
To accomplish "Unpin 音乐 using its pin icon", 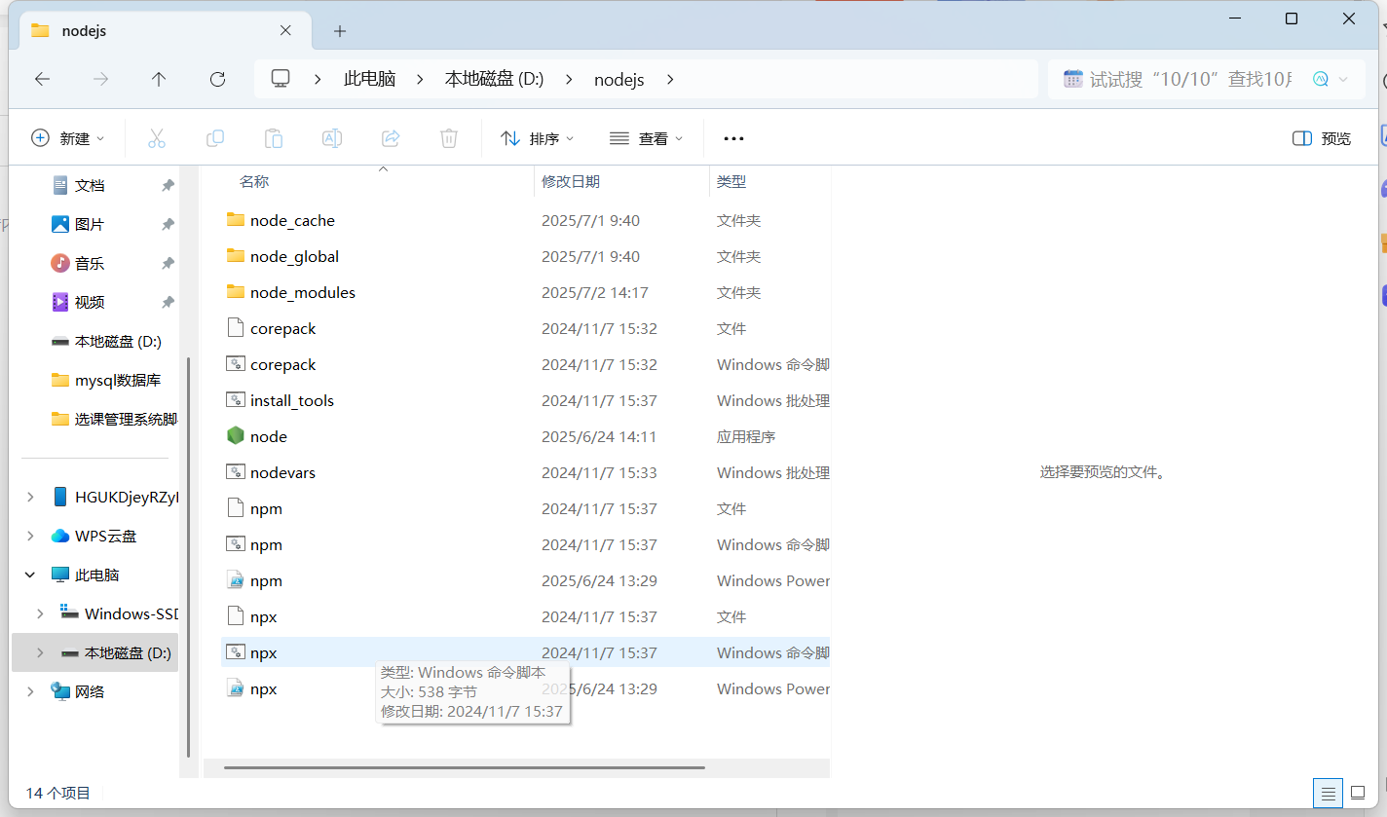I will coord(168,263).
